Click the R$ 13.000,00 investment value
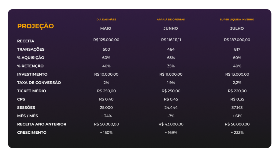Image resolution: width=279 pixels, height=157 pixels. [237, 74]
